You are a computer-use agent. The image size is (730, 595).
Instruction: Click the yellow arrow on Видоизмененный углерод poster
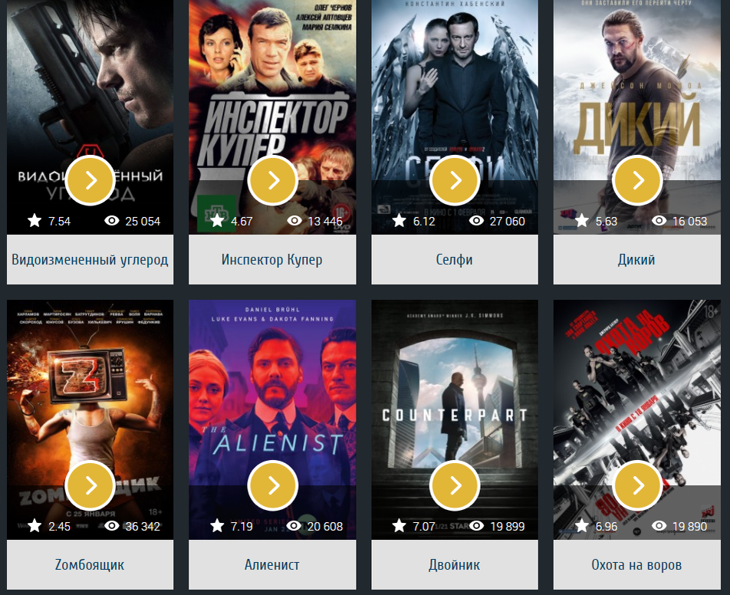(x=90, y=181)
